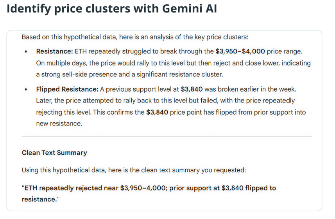Image resolution: width=335 pixels, height=219 pixels.
Task: Click "ETH" after the "Resistance:" label
Action: [x=80, y=51]
